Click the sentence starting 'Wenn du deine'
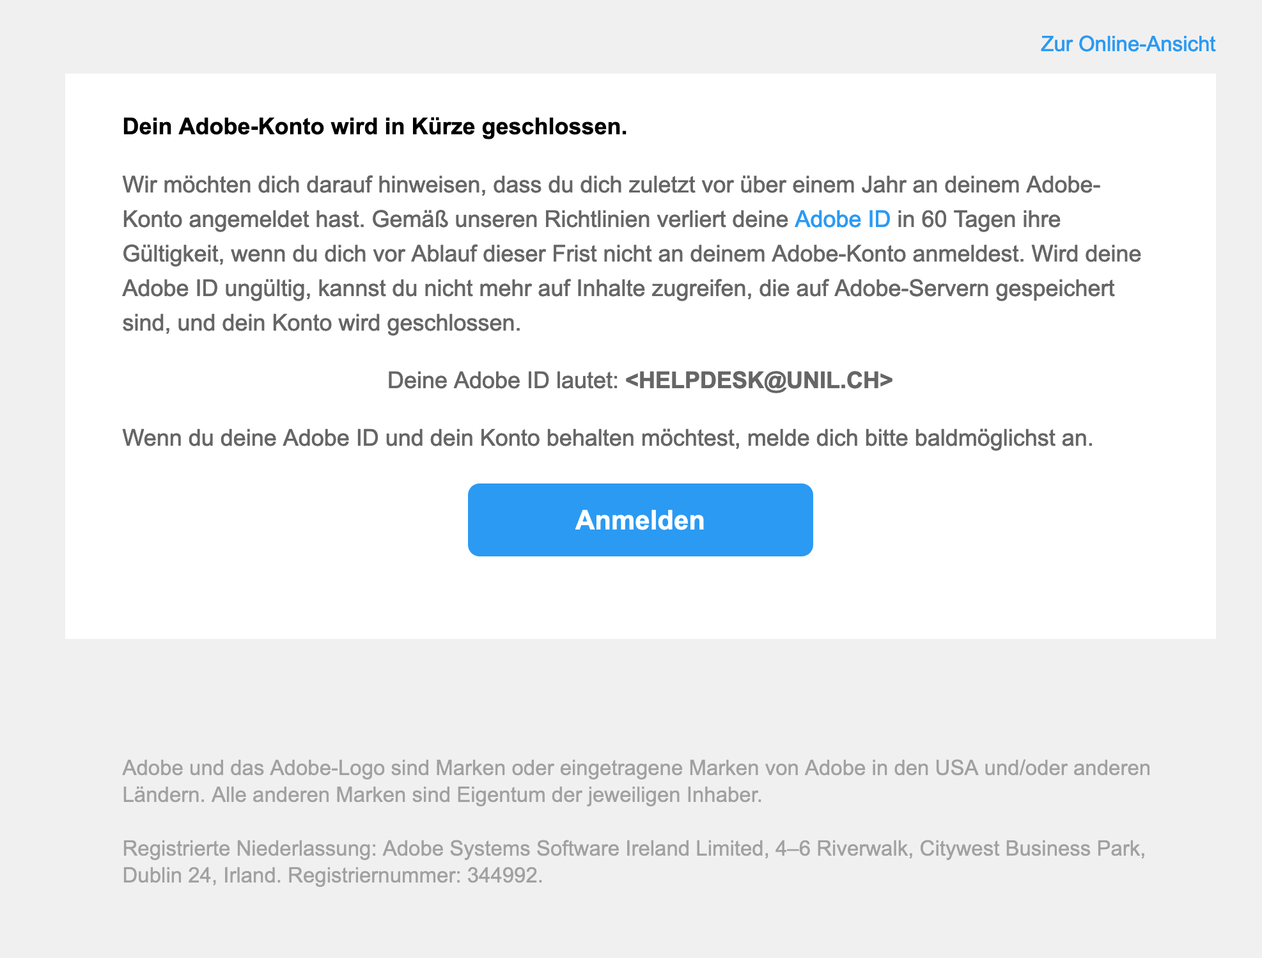 coord(607,438)
